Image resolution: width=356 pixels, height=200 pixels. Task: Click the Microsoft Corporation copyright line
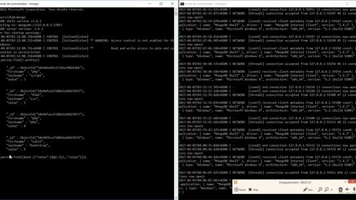(x=42, y=9)
